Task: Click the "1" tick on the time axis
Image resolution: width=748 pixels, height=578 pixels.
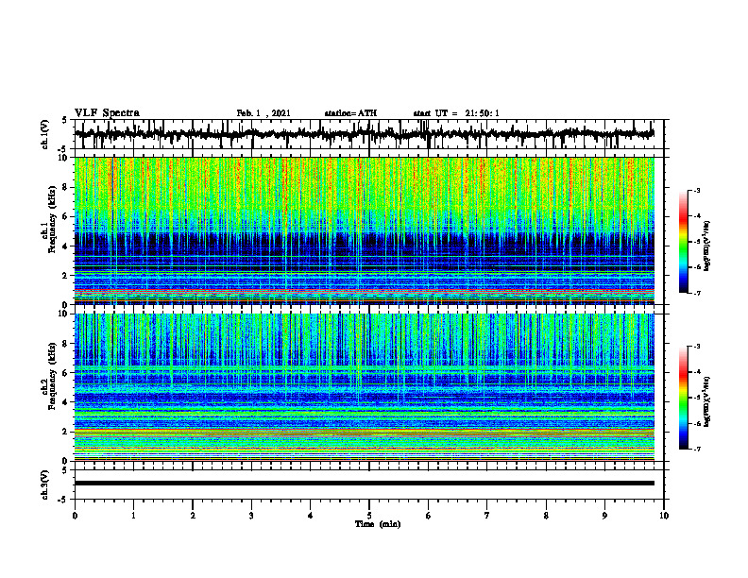Action: (133, 516)
